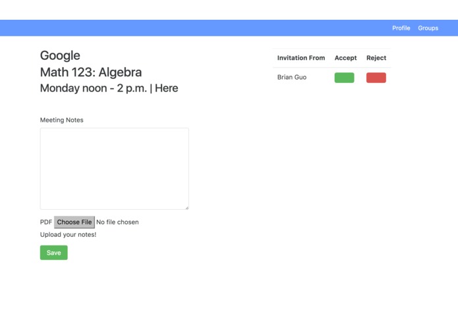The width and height of the screenshot is (458, 325).
Task: Select the 'Google' group heading
Action: [x=60, y=55]
